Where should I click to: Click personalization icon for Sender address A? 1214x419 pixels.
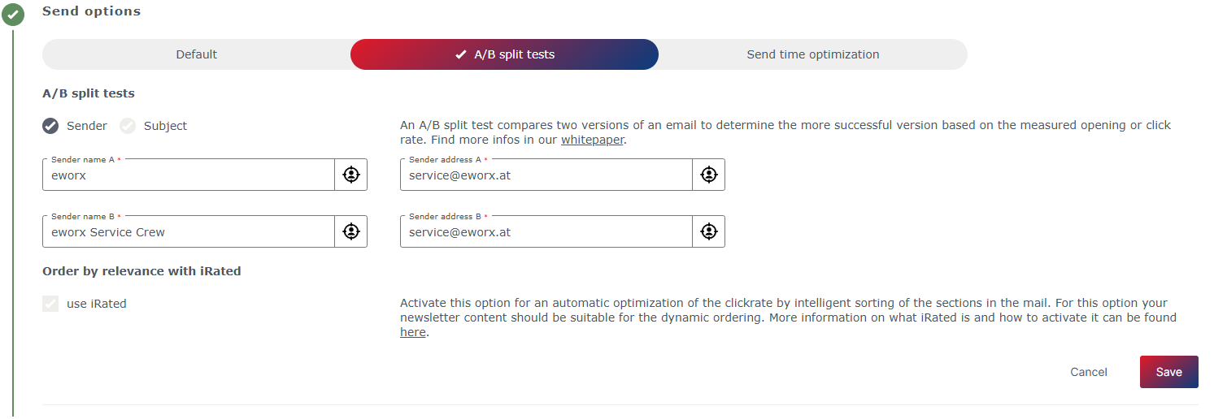point(708,175)
